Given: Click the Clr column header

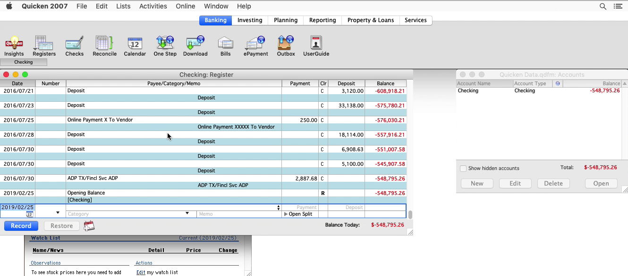Looking at the screenshot, I should 323,83.
